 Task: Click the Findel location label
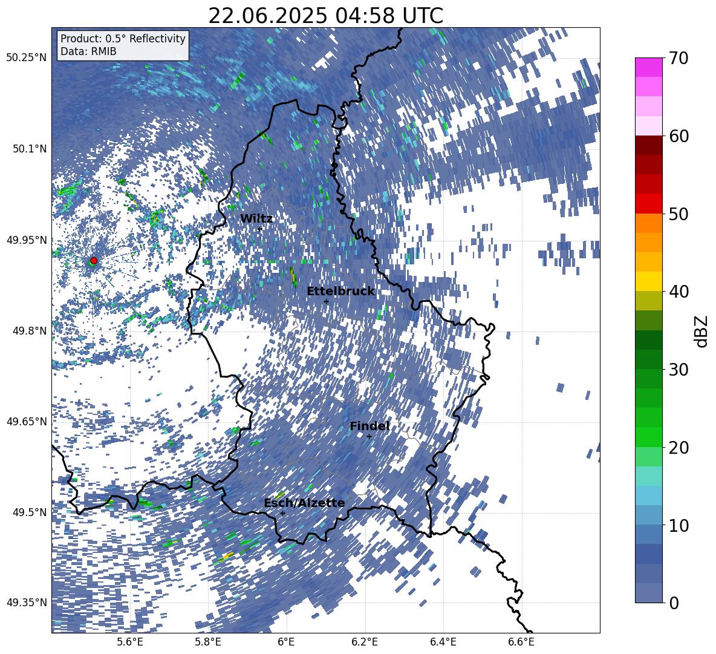click(369, 426)
